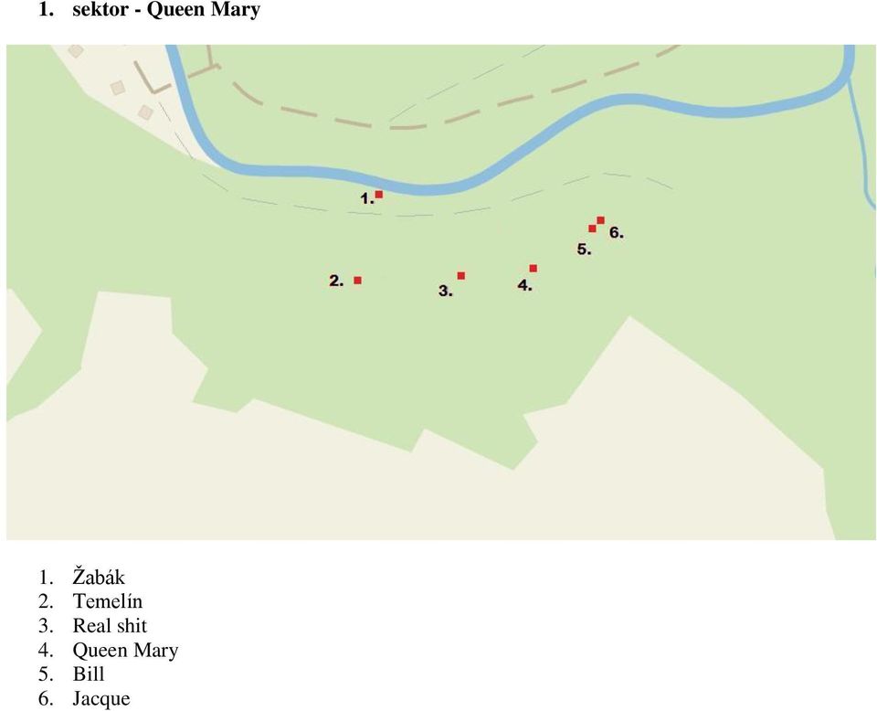
Task: Click the upper-right red marker beside 6.
Action: coord(601,220)
